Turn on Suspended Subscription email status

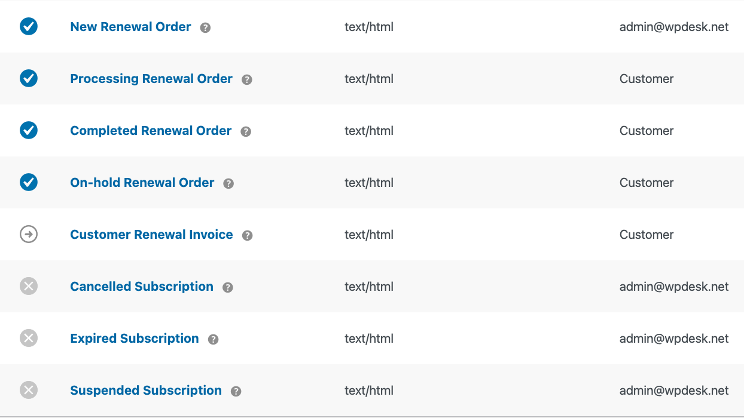(x=29, y=390)
